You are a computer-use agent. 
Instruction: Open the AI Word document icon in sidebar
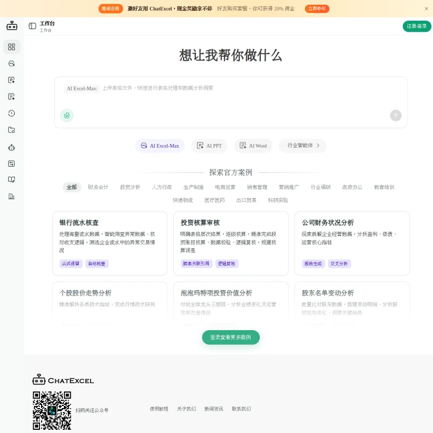pos(11,97)
